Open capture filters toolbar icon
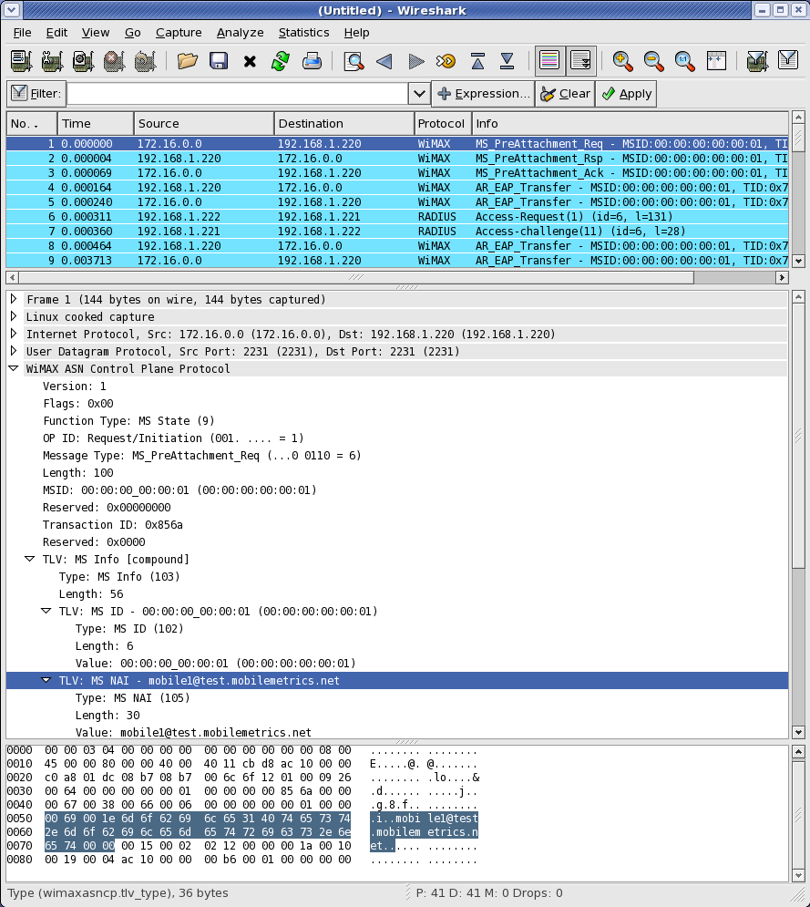This screenshot has height=907, width=810. [756, 61]
